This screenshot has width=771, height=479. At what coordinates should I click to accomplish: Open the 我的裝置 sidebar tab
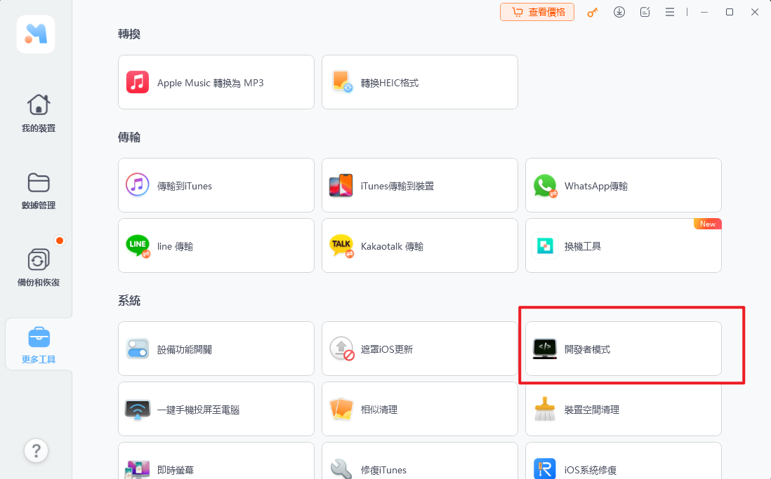39,114
